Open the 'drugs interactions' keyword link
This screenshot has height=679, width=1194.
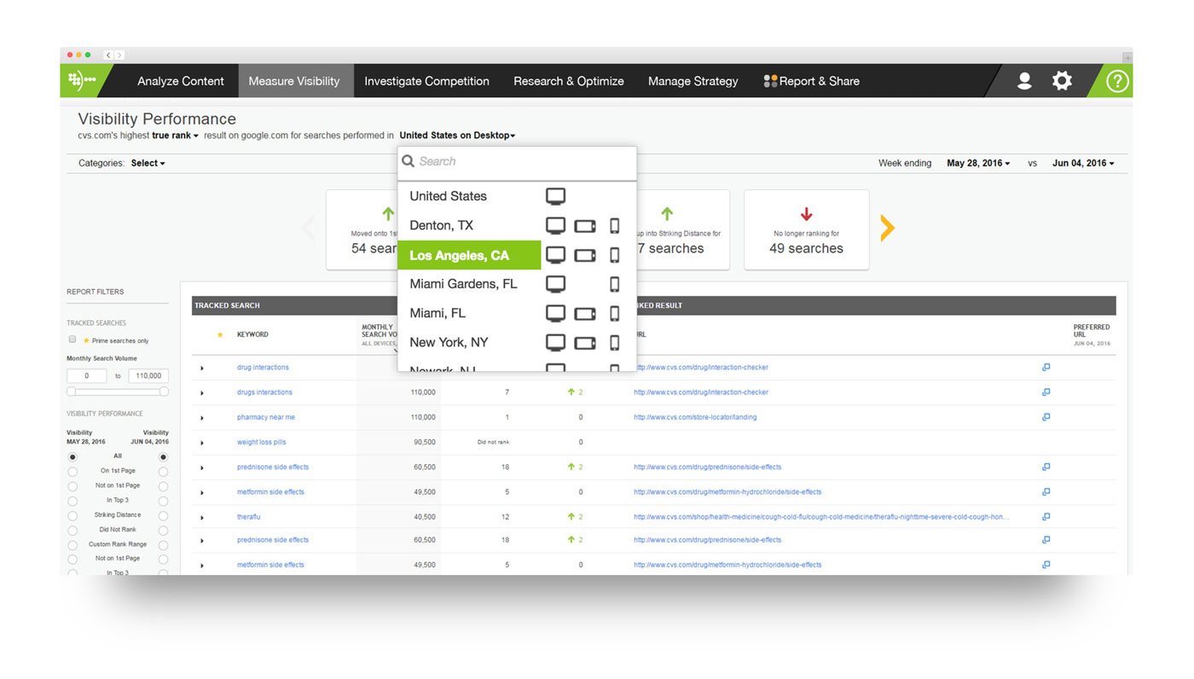coord(264,392)
